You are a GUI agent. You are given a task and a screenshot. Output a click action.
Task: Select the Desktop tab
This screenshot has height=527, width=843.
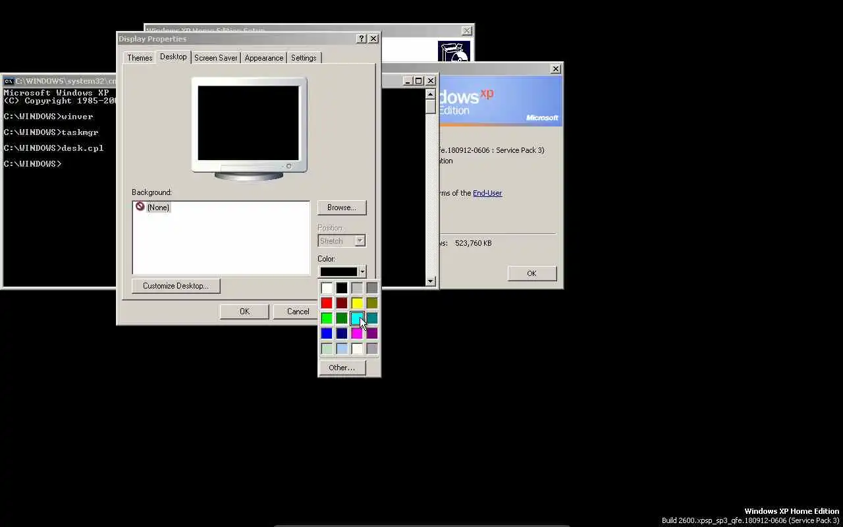(x=173, y=57)
